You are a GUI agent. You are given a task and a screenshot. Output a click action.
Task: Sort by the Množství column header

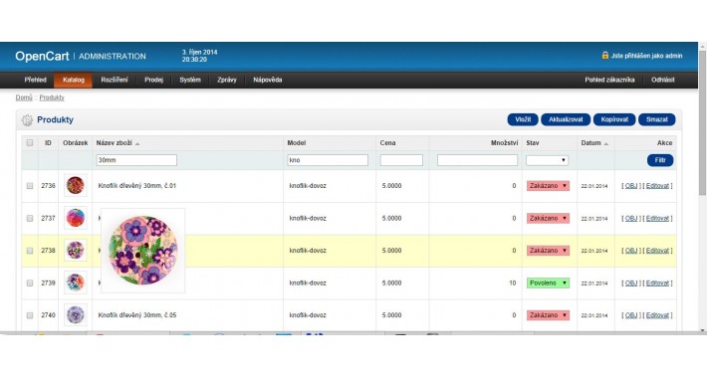pyautogui.click(x=504, y=143)
